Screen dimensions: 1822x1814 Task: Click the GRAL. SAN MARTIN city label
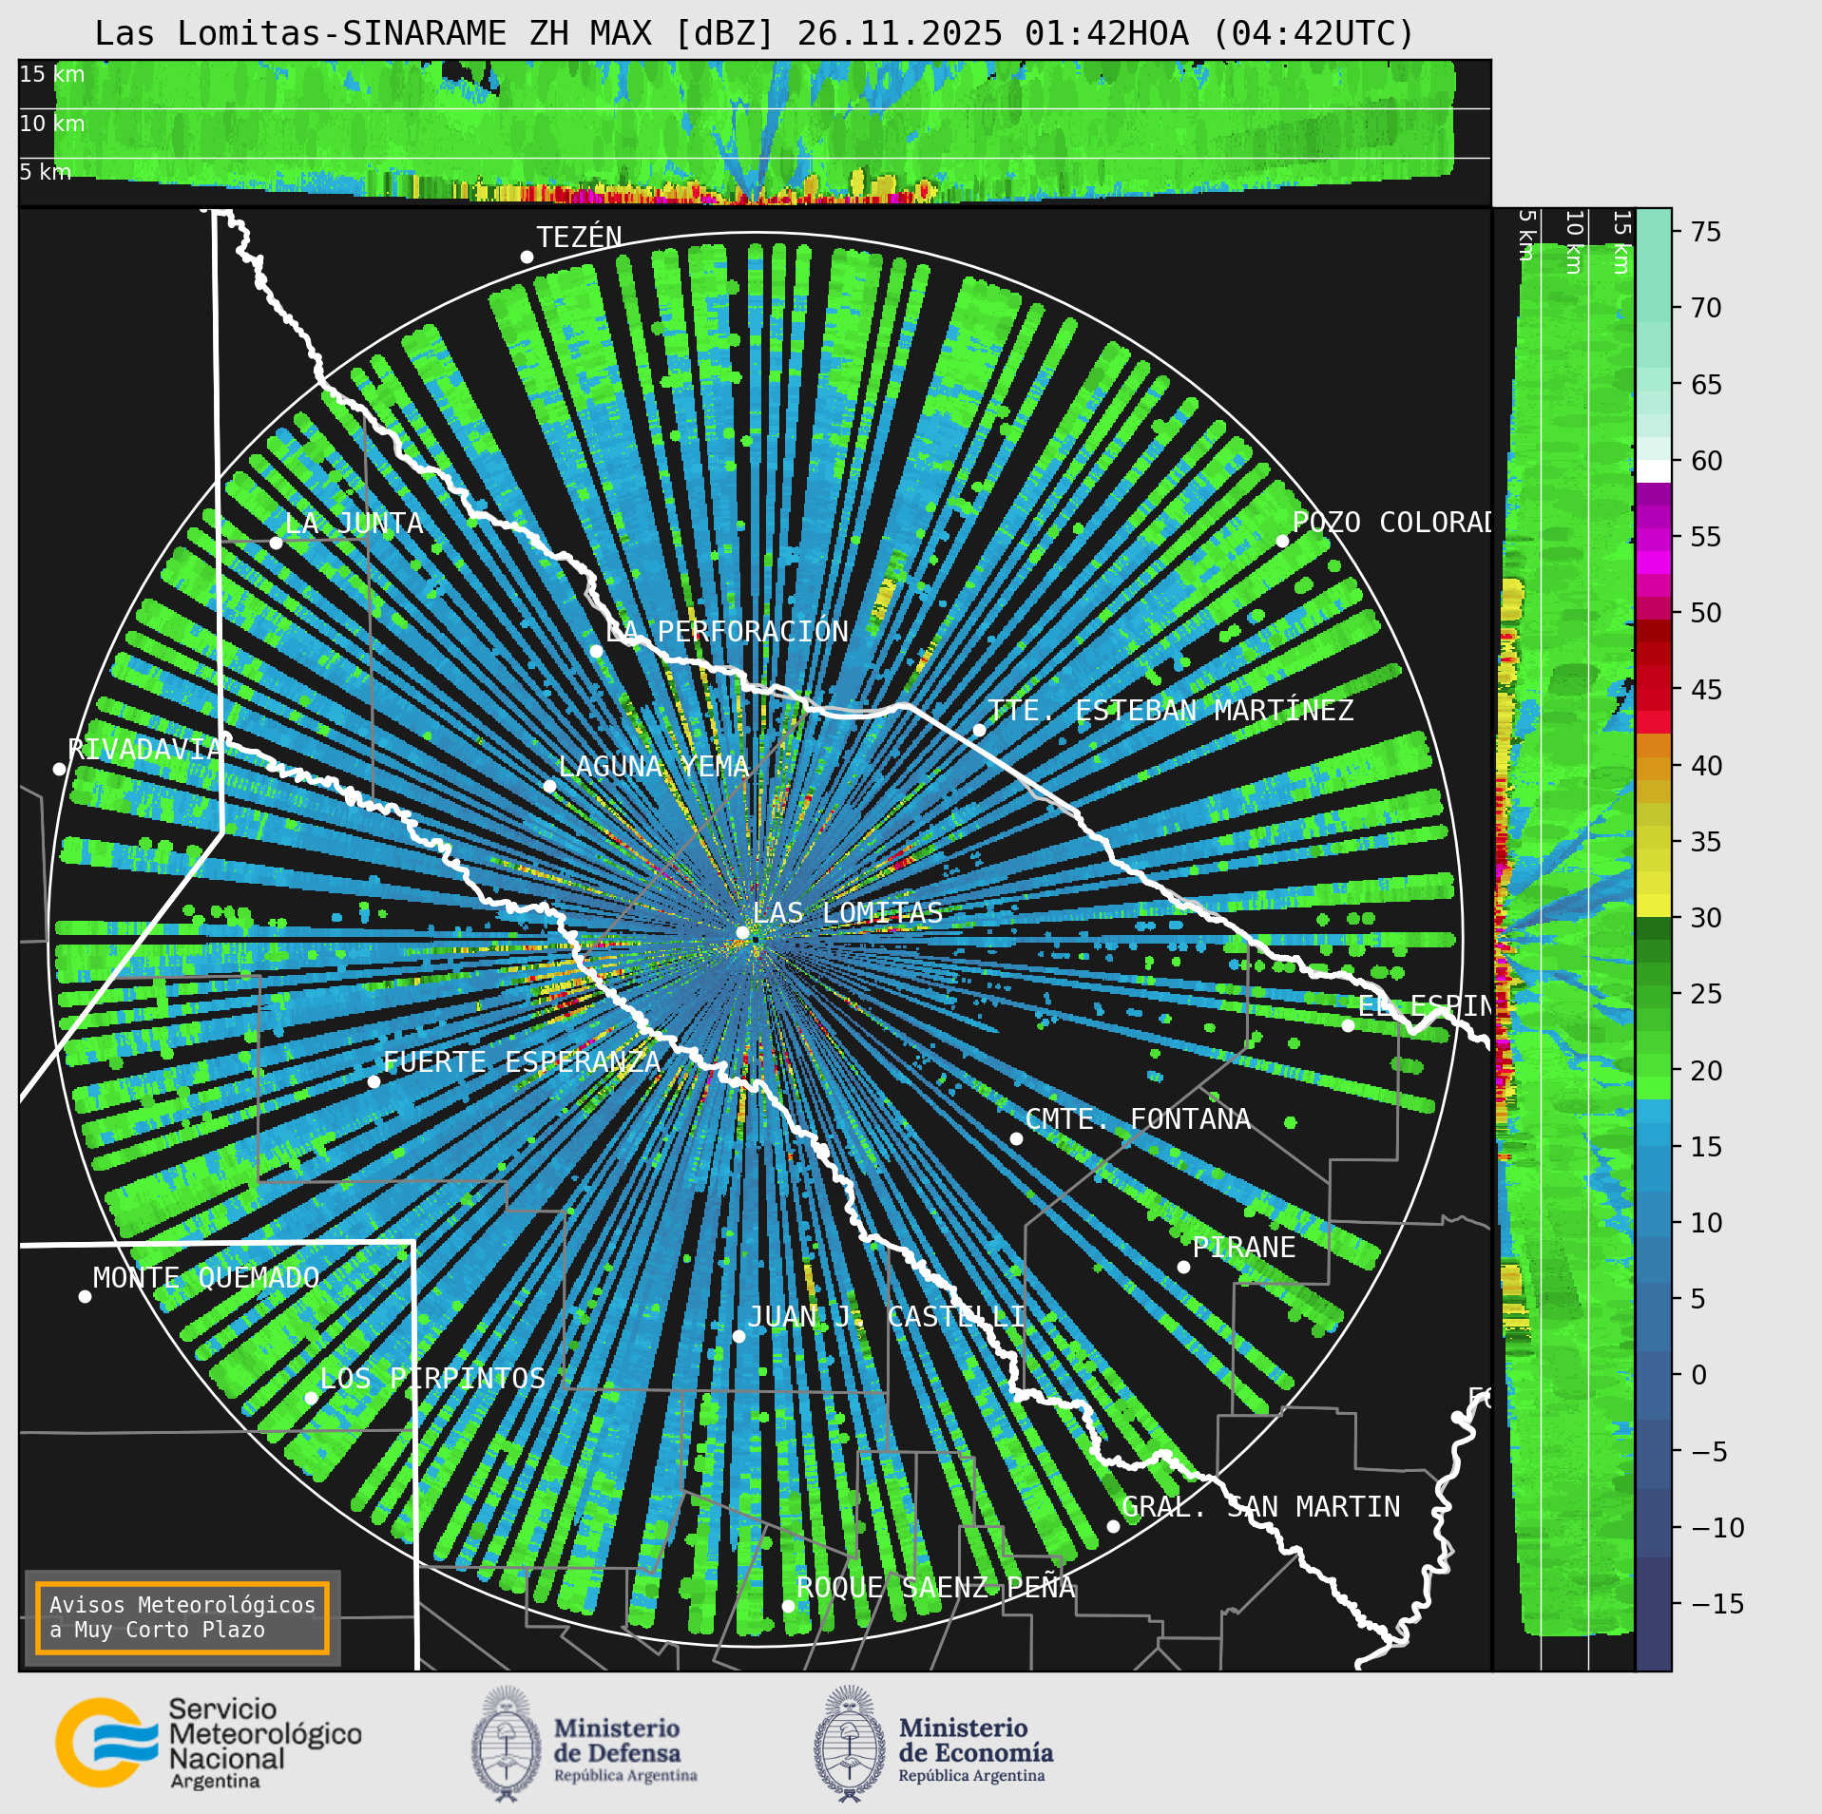coord(1261,1506)
